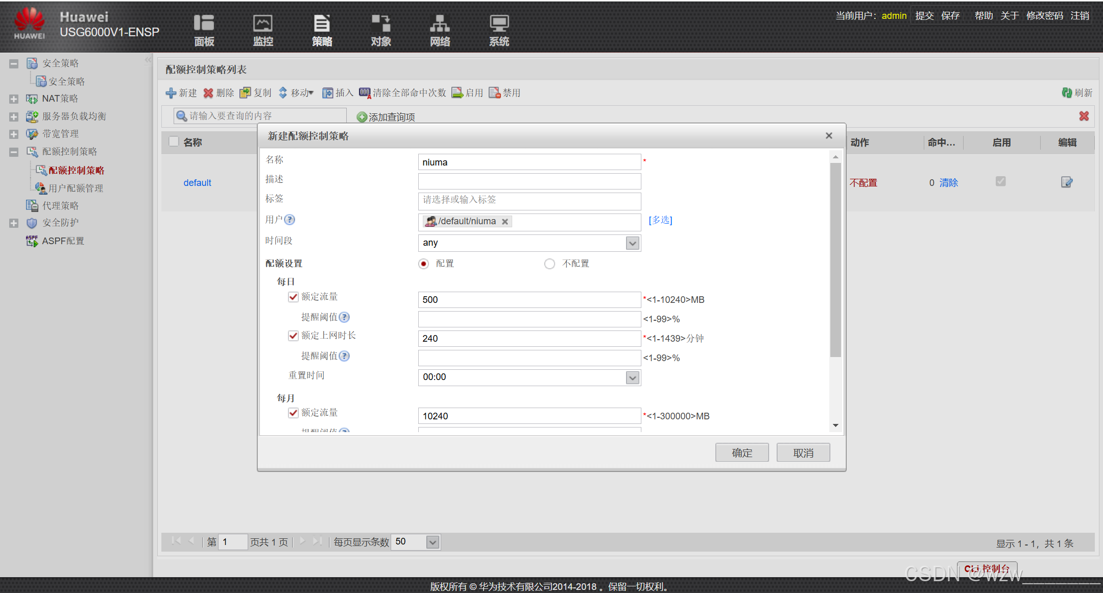Click the 描述 description input field
Viewport: 1103px width, 593px height.
click(529, 181)
